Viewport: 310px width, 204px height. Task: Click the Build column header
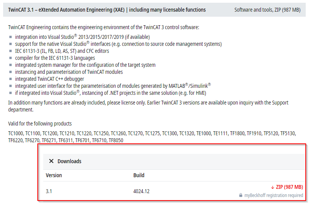(x=139, y=175)
